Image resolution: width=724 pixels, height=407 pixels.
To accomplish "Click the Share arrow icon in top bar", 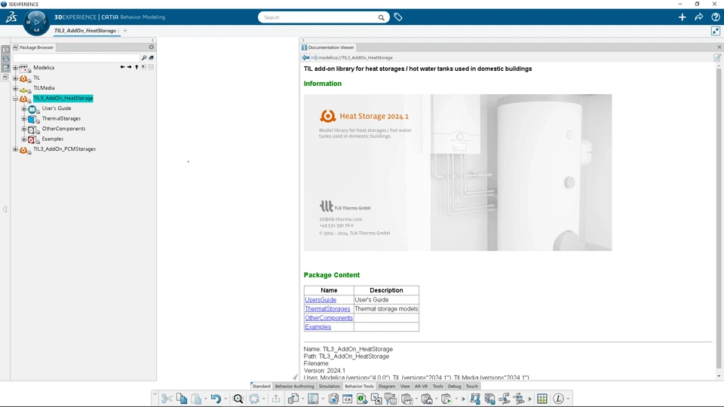I will pos(698,17).
